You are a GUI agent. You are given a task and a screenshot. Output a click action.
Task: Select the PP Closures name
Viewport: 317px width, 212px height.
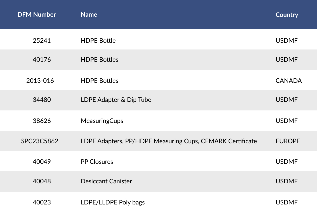coord(97,162)
